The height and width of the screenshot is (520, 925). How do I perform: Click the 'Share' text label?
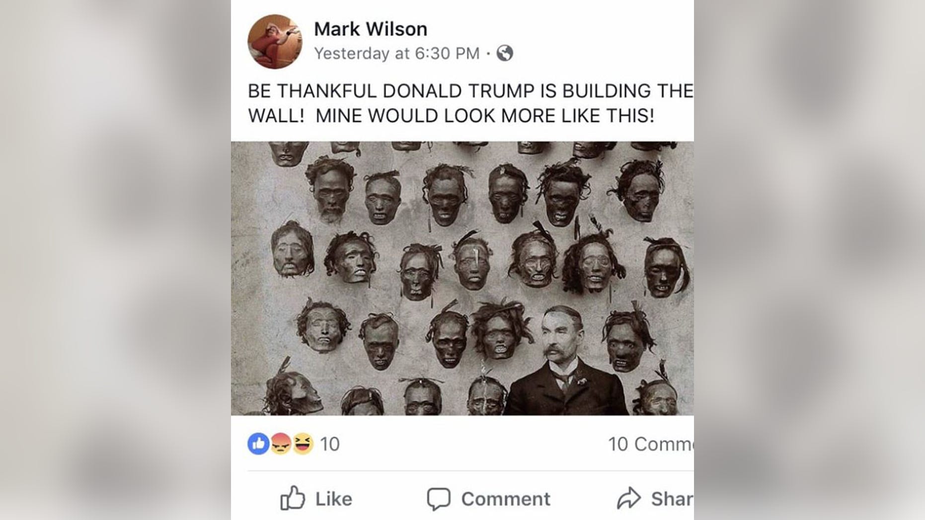click(x=673, y=499)
